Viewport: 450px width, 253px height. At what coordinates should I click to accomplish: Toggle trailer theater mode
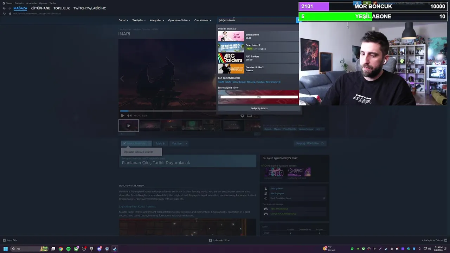click(249, 116)
